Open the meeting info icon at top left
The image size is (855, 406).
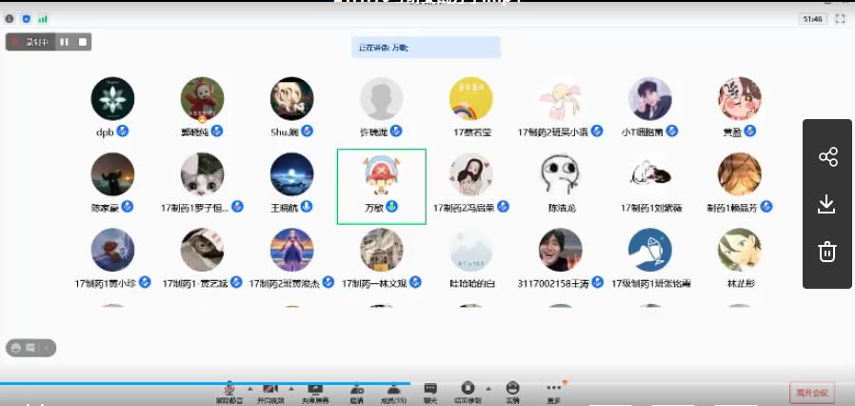[x=10, y=18]
